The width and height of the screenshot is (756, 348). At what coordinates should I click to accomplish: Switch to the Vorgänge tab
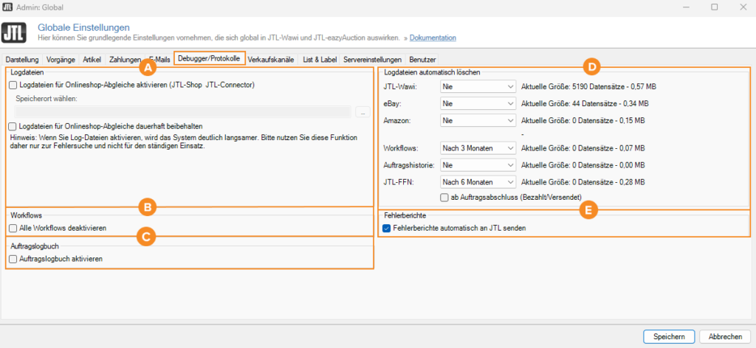coord(61,60)
